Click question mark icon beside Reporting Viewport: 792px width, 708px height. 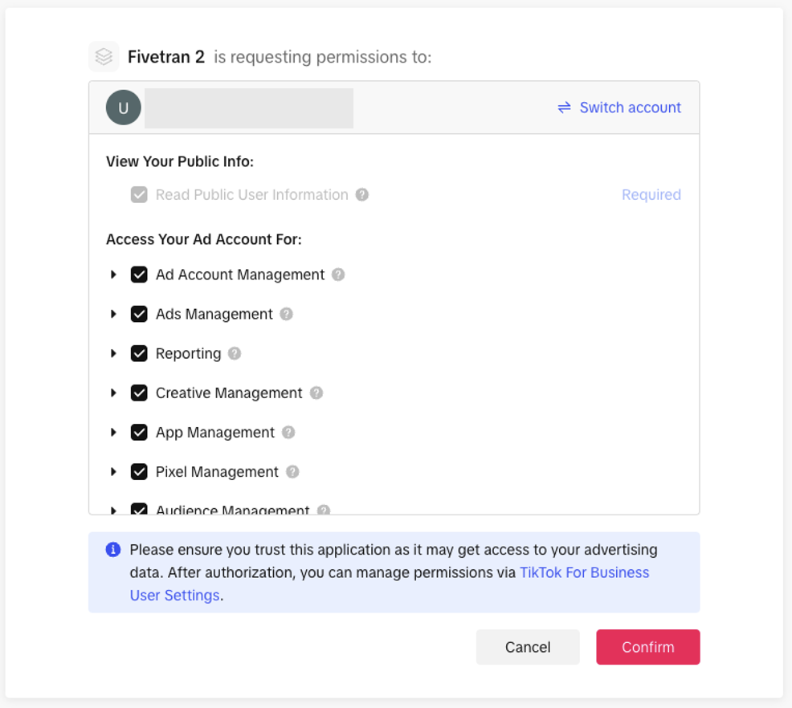tap(234, 353)
